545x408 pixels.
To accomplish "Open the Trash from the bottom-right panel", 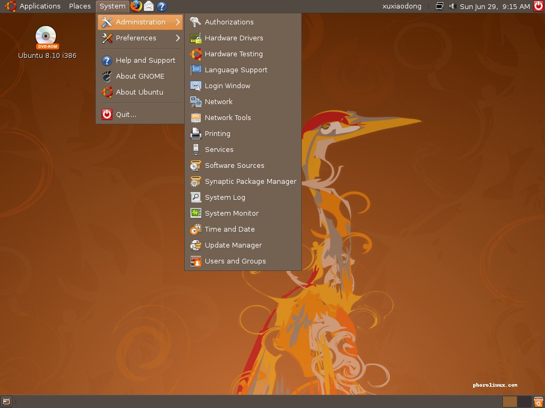I will pos(538,402).
